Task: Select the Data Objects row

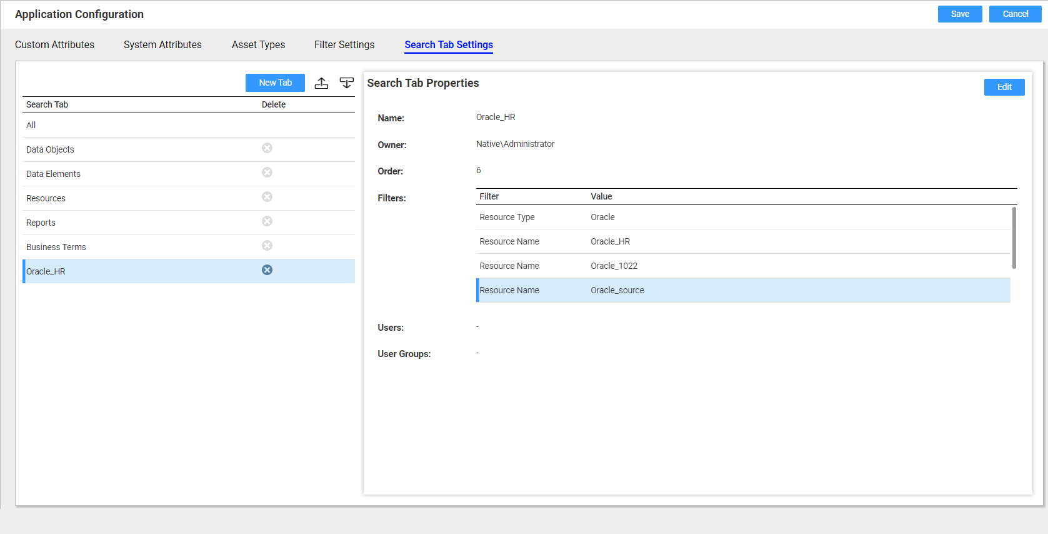Action: (x=189, y=149)
